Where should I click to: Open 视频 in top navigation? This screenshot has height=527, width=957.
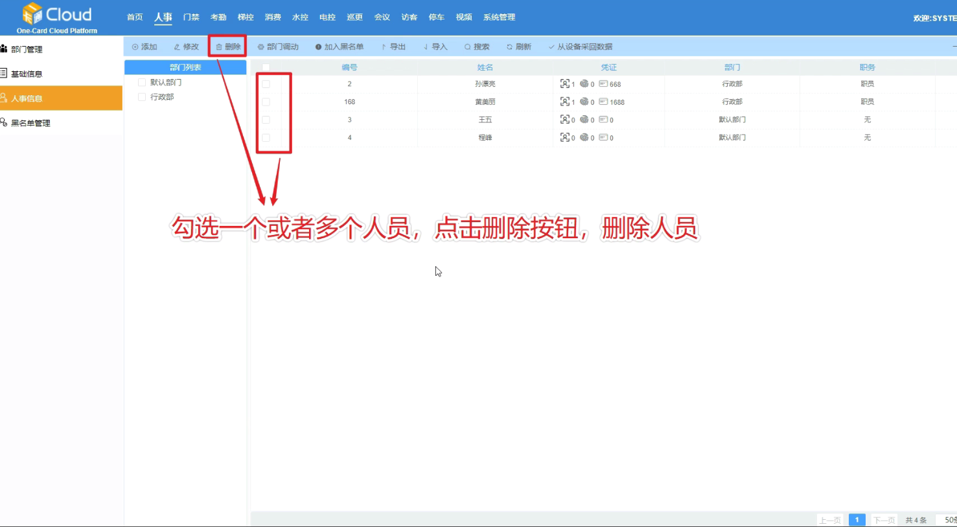click(464, 17)
